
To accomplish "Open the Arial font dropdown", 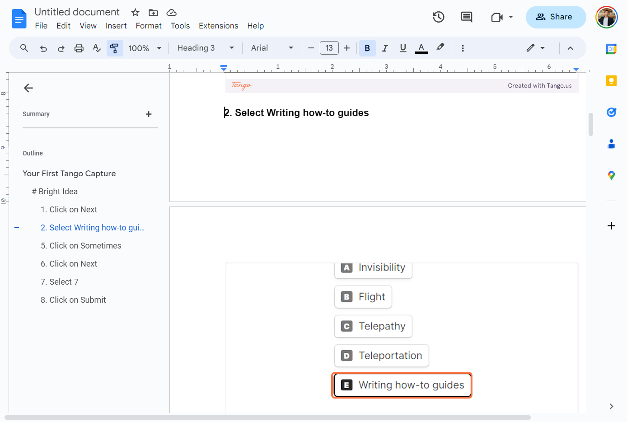I will [x=272, y=48].
